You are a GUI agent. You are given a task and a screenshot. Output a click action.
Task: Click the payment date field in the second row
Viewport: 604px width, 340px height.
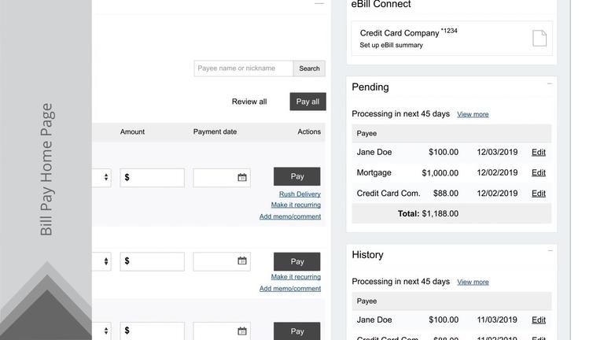click(x=222, y=261)
